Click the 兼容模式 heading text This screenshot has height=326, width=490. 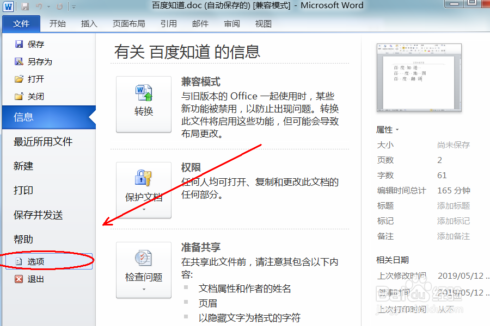point(201,81)
